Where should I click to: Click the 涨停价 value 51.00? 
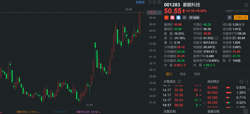point(236,52)
